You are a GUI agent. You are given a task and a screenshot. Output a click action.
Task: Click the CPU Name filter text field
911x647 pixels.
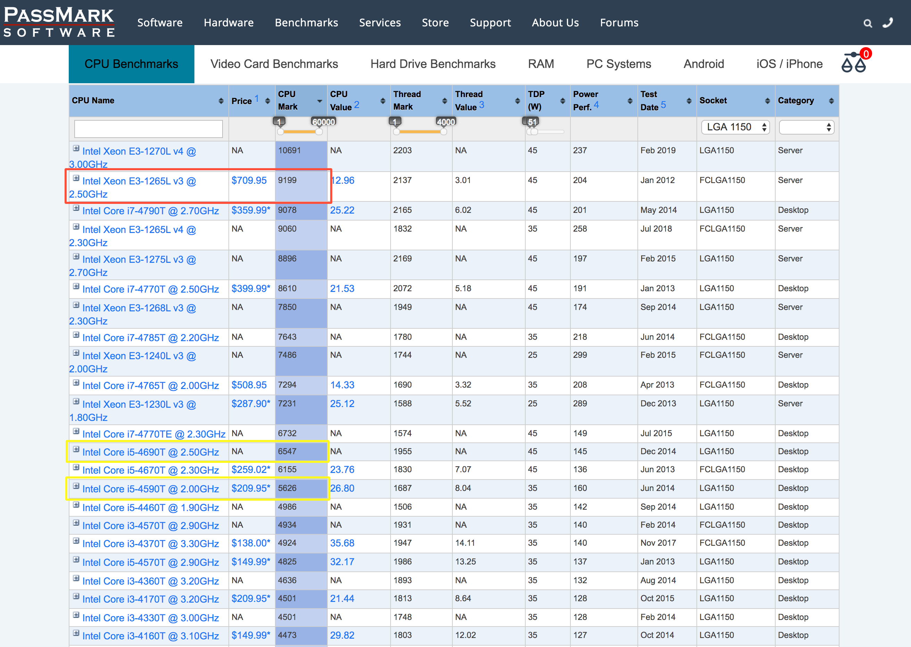click(x=148, y=129)
